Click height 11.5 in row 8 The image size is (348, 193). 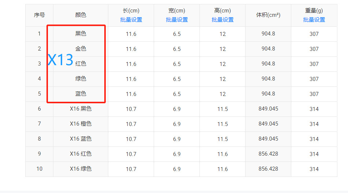(x=222, y=139)
